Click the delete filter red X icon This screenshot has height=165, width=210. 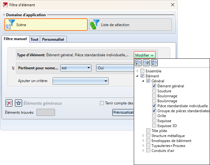[9, 103]
